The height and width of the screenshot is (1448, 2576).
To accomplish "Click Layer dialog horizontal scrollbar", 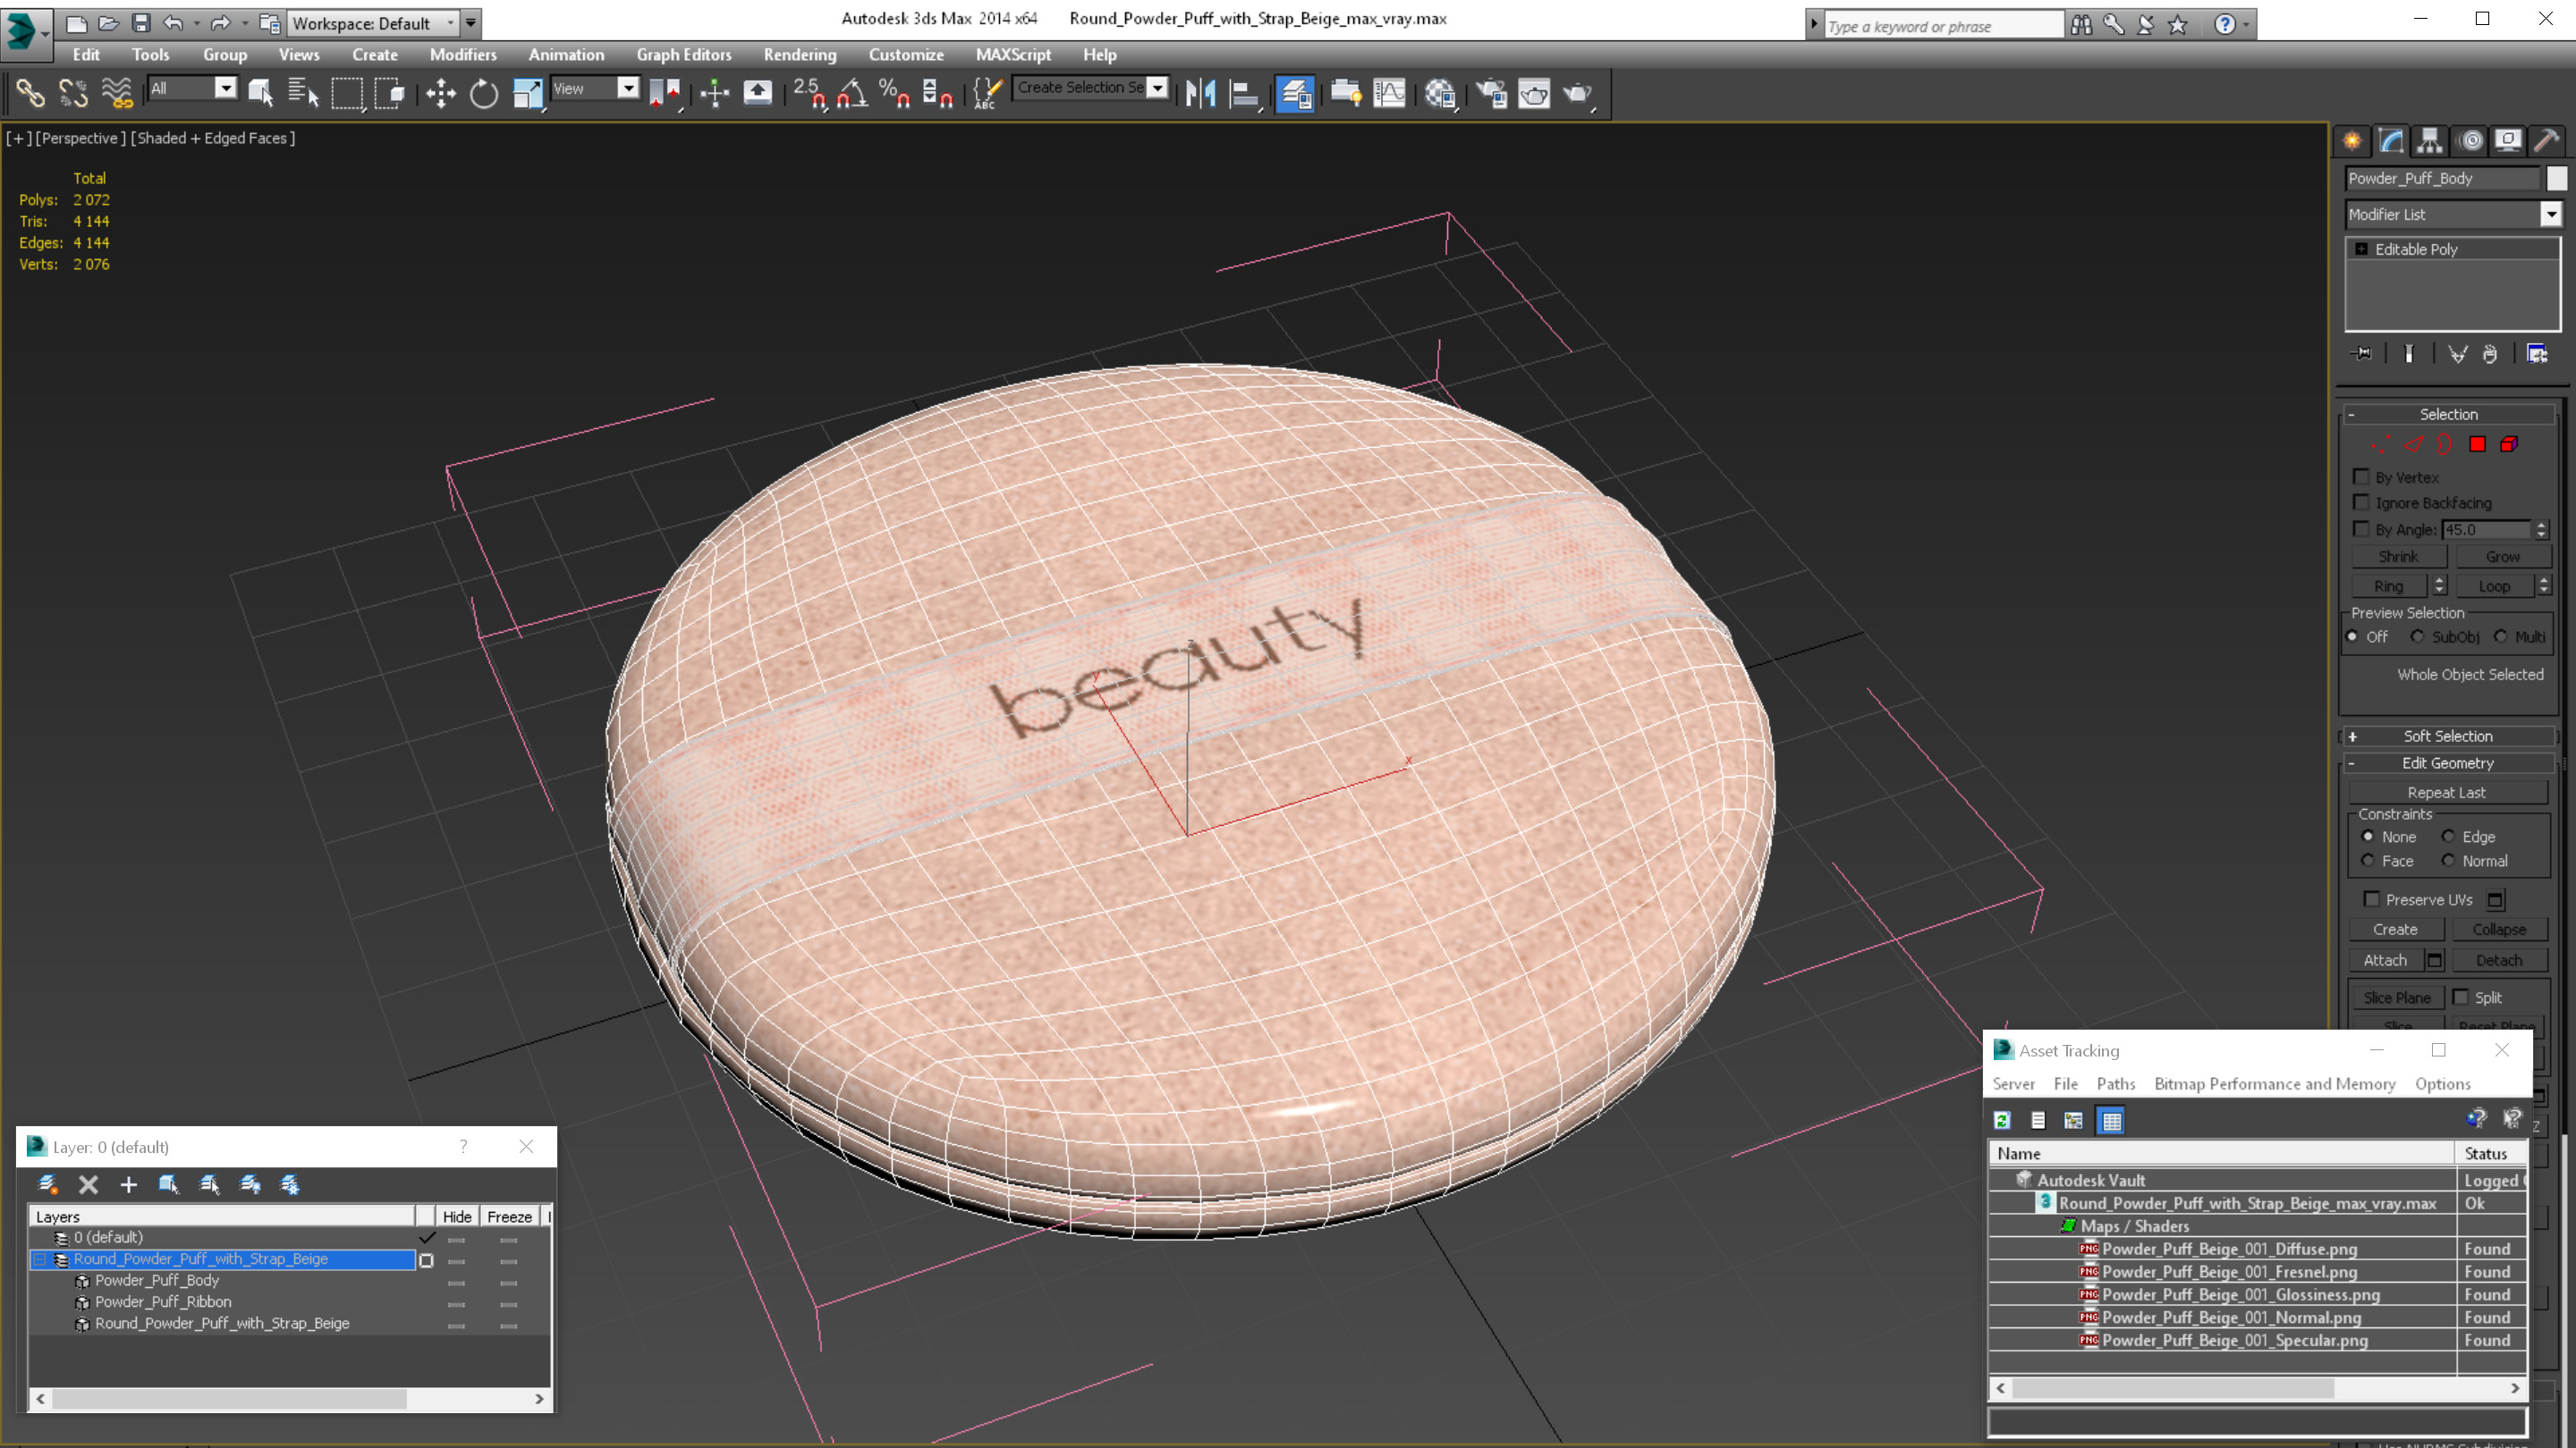I will click(x=289, y=1399).
